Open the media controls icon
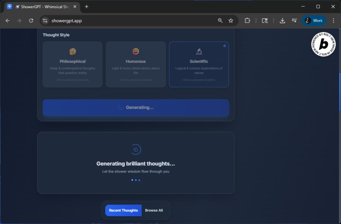The width and height of the screenshot is (341, 224). (x=294, y=21)
